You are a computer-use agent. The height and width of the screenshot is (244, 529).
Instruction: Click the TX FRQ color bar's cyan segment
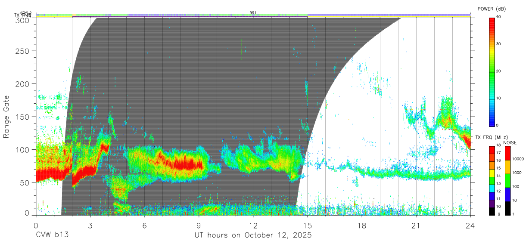pos(492,188)
